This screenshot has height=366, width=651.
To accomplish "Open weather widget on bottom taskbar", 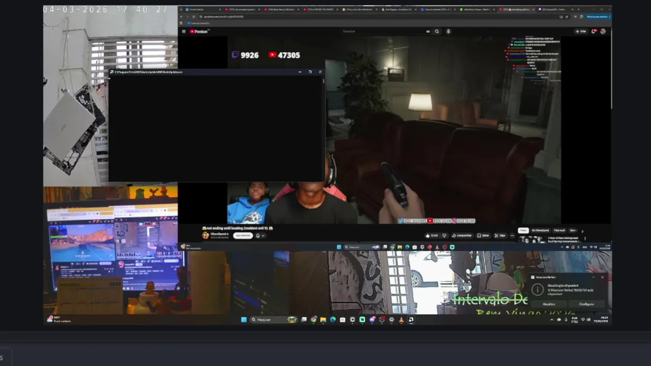I will click(x=58, y=319).
